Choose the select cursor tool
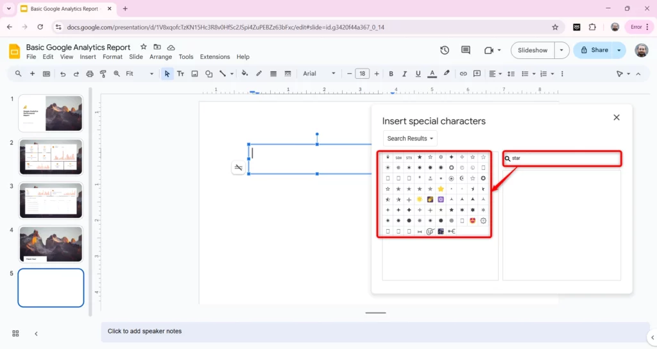 (167, 74)
